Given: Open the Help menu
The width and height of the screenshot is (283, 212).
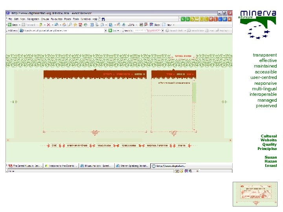Looking at the screenshot, I should 95,19.
